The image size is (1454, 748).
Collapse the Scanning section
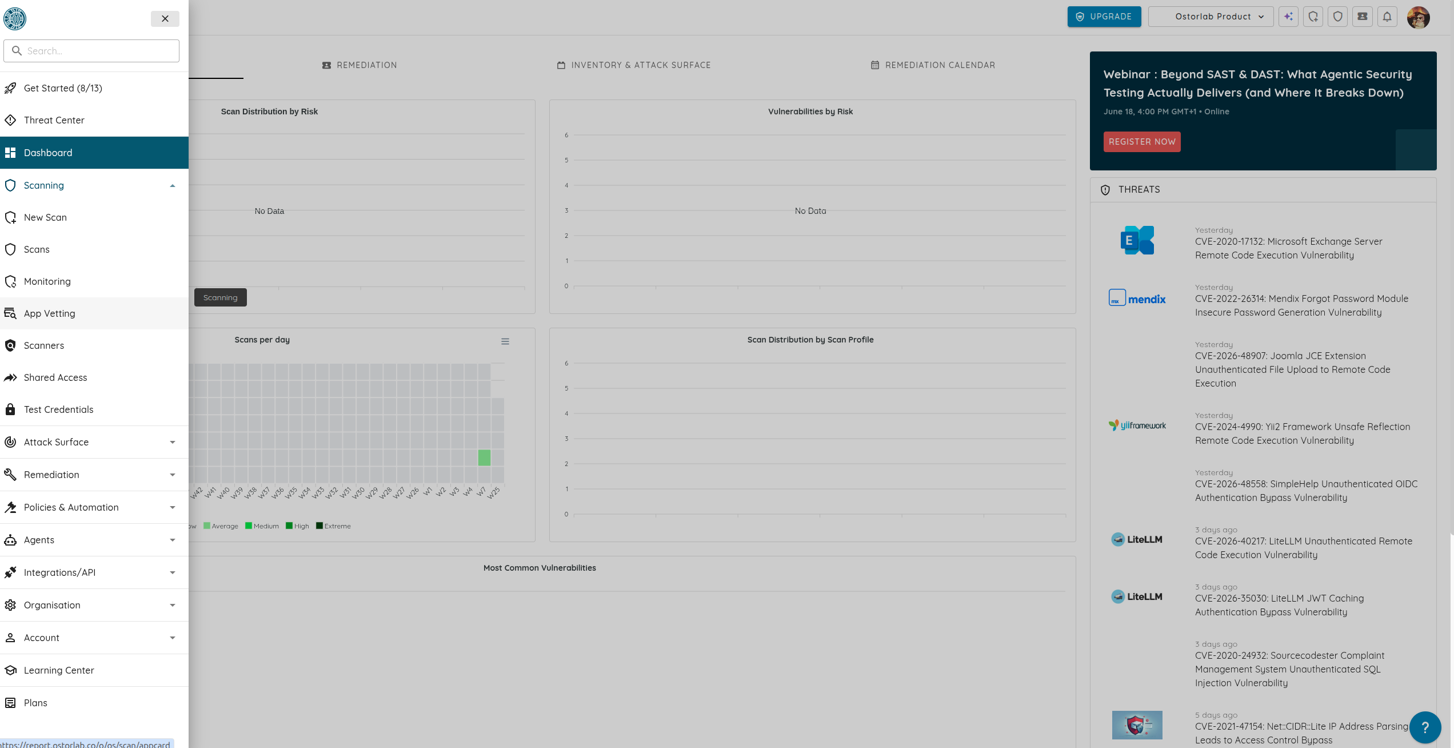[x=94, y=185]
